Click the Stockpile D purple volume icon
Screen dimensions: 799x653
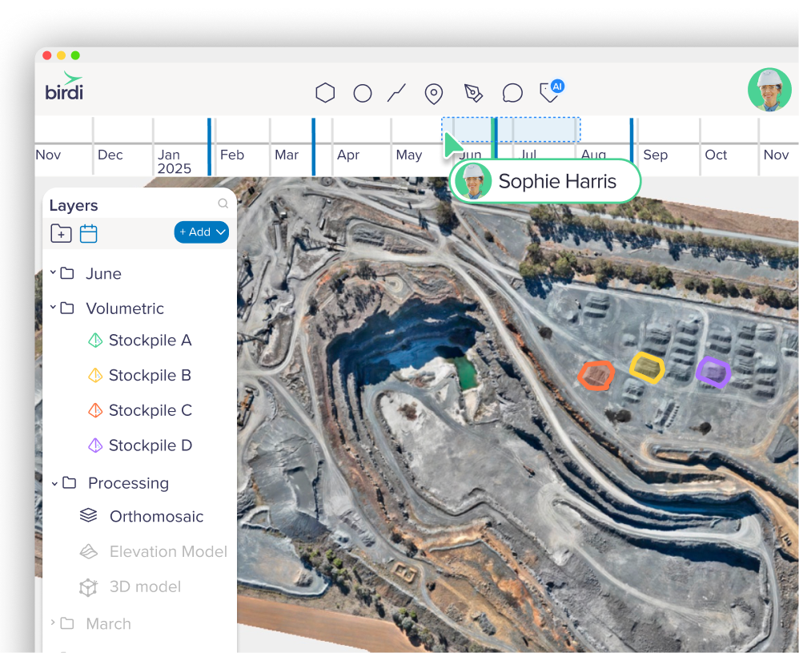[x=95, y=445]
